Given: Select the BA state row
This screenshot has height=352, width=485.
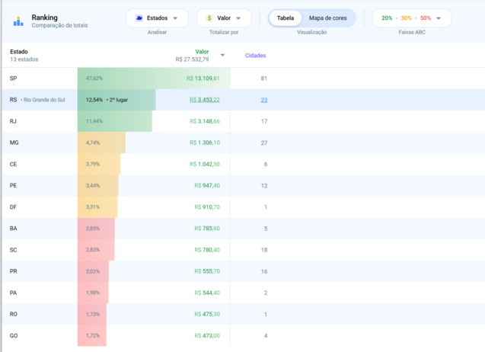Looking at the screenshot, I should 244,229.
